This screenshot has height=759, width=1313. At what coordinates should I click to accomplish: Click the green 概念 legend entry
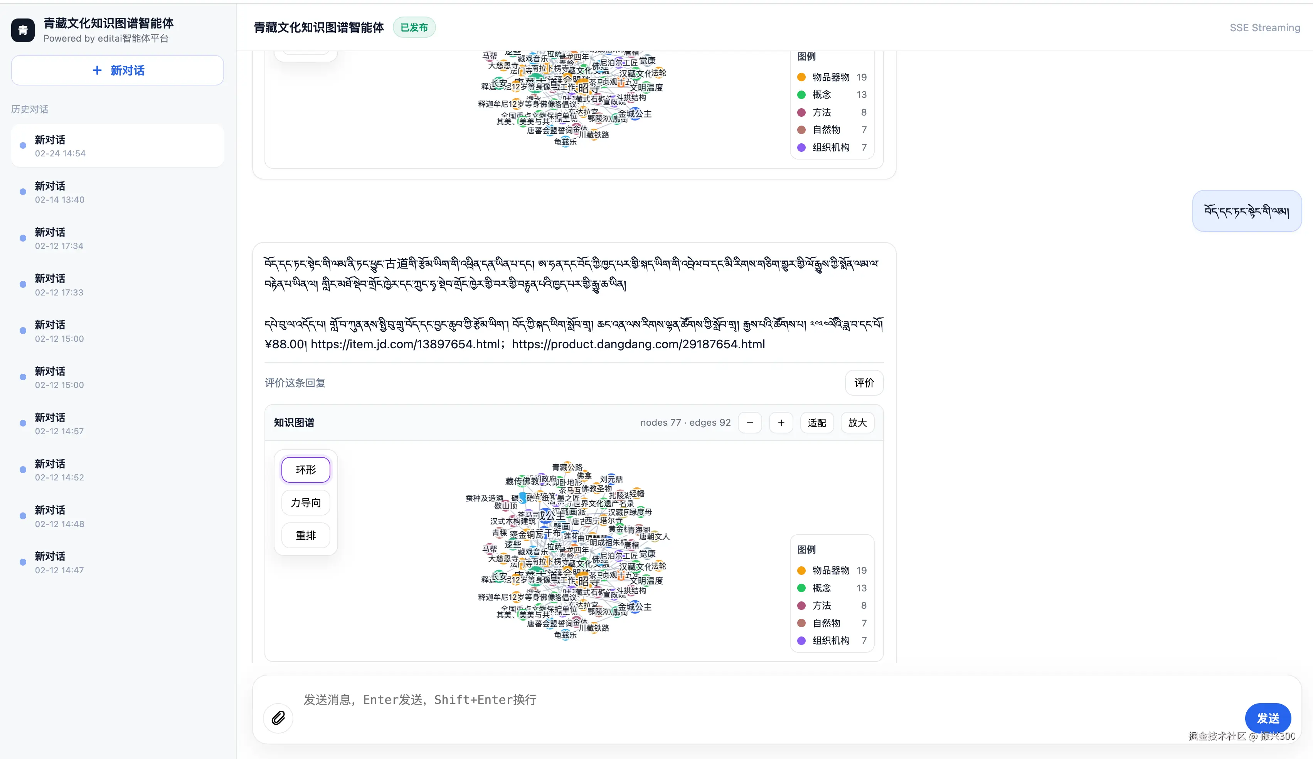(821, 588)
